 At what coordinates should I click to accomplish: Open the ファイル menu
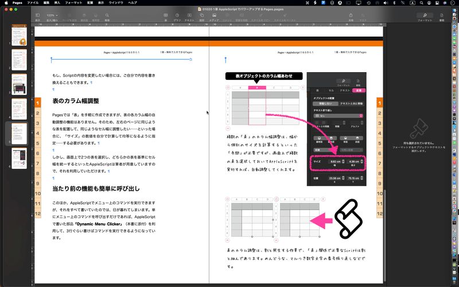[x=33, y=3]
